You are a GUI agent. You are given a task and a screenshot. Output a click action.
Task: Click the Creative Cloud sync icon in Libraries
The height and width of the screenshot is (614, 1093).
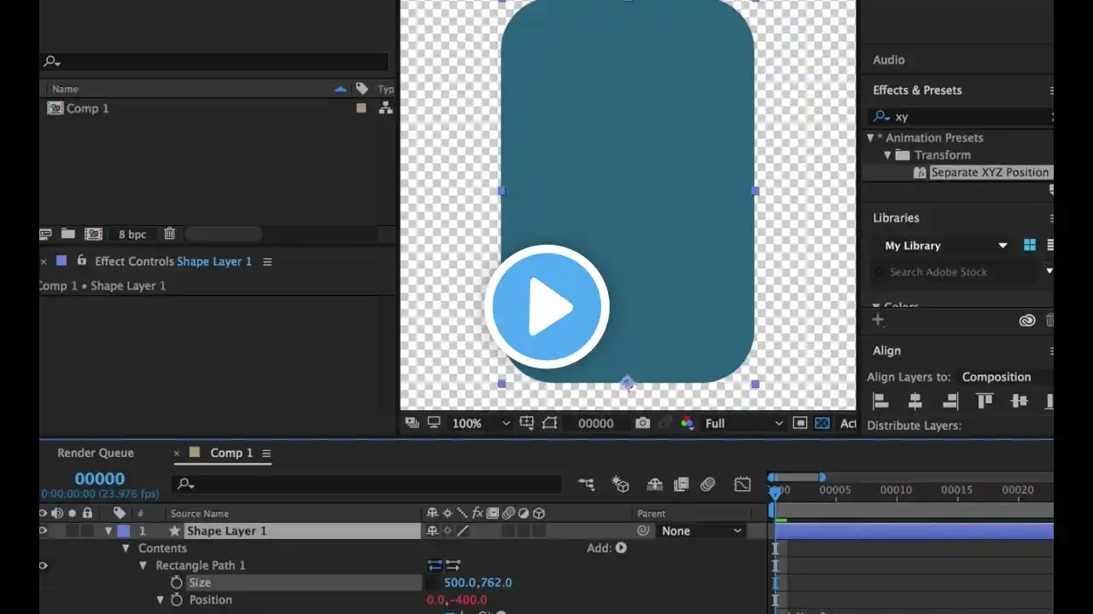(x=1027, y=321)
